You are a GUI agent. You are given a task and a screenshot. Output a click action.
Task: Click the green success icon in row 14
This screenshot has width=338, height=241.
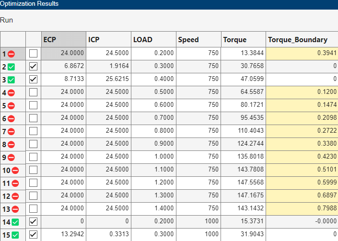pyautogui.click(x=15, y=222)
